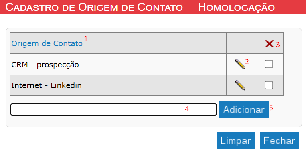Image resolution: width=306 pixels, height=152 pixels.
Task: Click the empty header cell above pencil icons
Action: [x=241, y=43]
